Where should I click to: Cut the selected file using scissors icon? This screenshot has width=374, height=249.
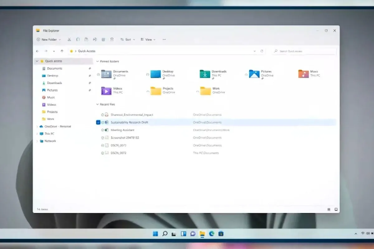[x=70, y=39]
